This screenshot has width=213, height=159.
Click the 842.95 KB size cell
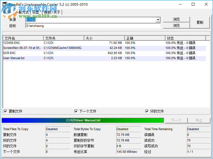(x=115, y=53)
